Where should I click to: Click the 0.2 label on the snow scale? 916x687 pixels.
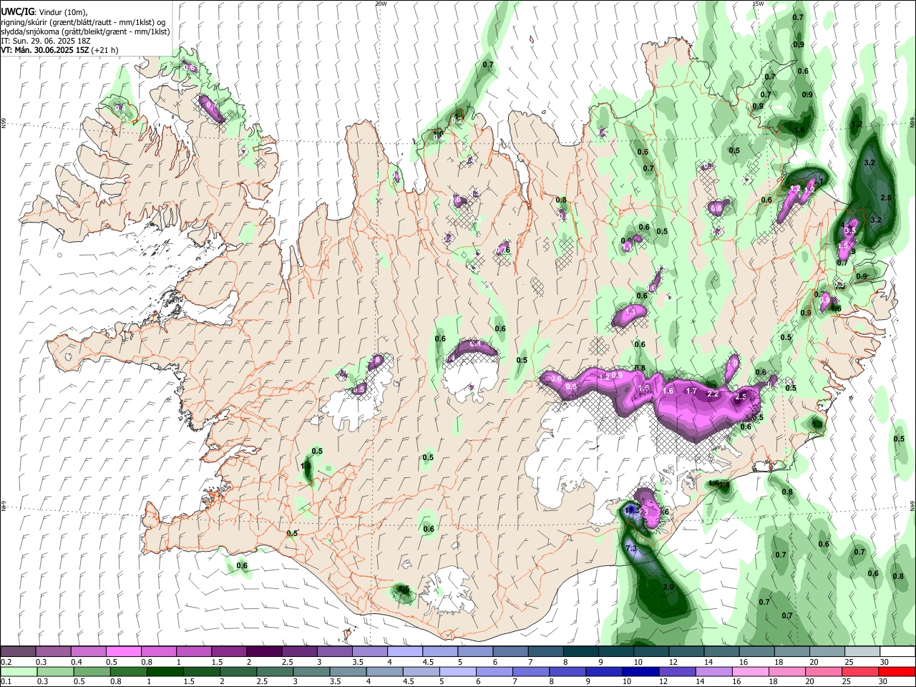pos(6,662)
